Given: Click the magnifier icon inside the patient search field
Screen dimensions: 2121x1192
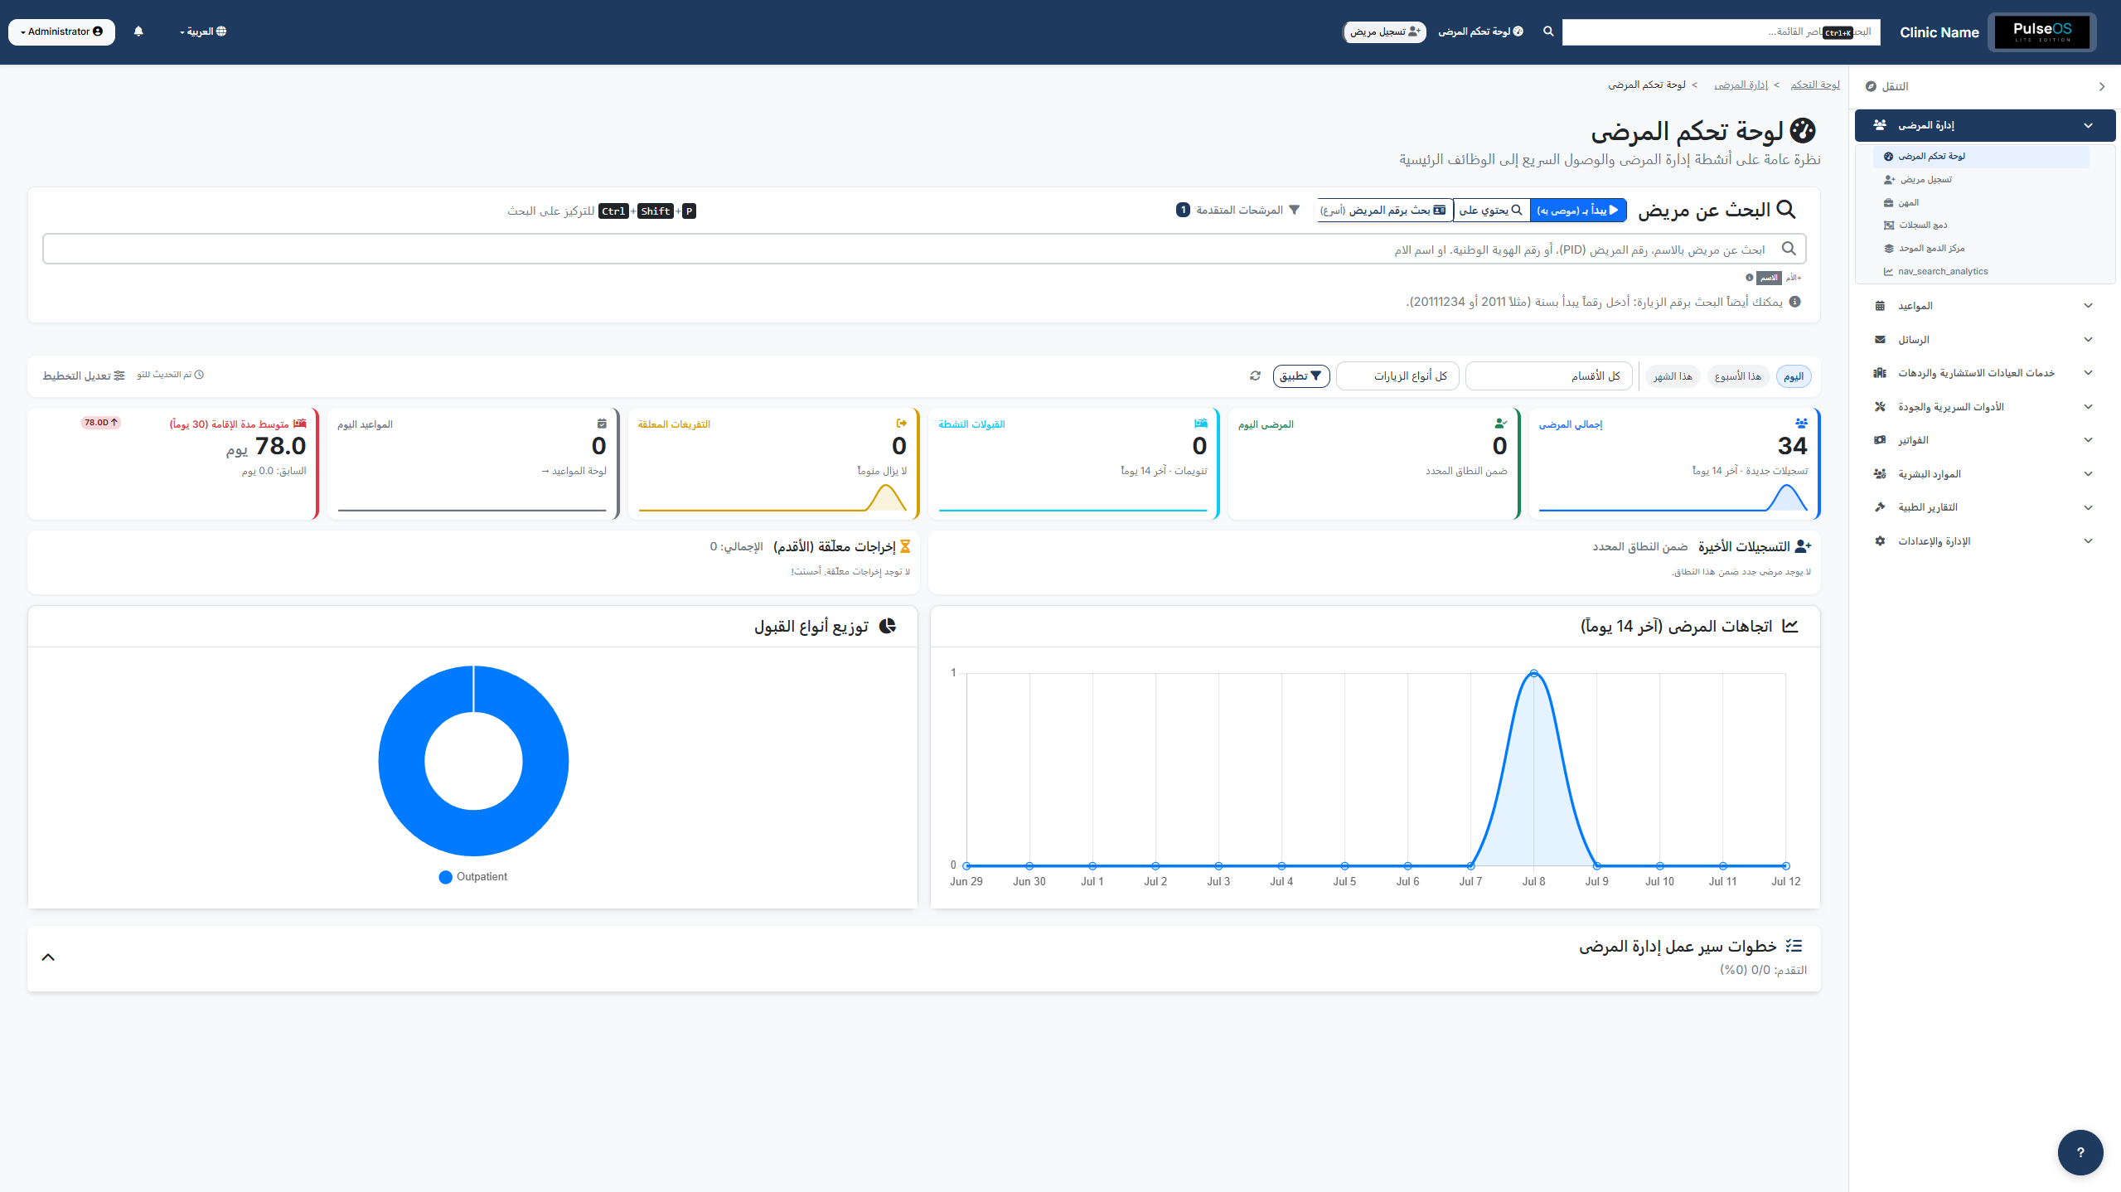Looking at the screenshot, I should pyautogui.click(x=1789, y=249).
